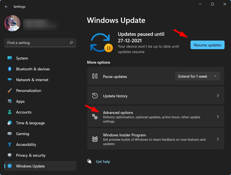Expand Advanced options chevron
Image resolution: width=231 pixels, height=175 pixels.
(218, 117)
